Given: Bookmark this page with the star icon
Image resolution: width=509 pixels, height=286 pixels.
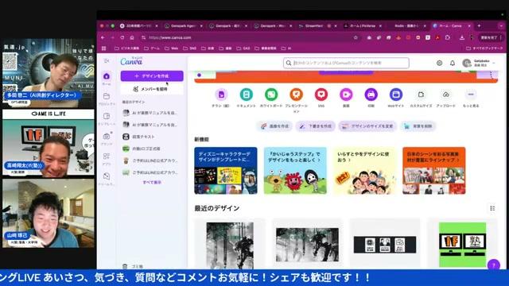Looking at the screenshot, I should tap(356, 37).
